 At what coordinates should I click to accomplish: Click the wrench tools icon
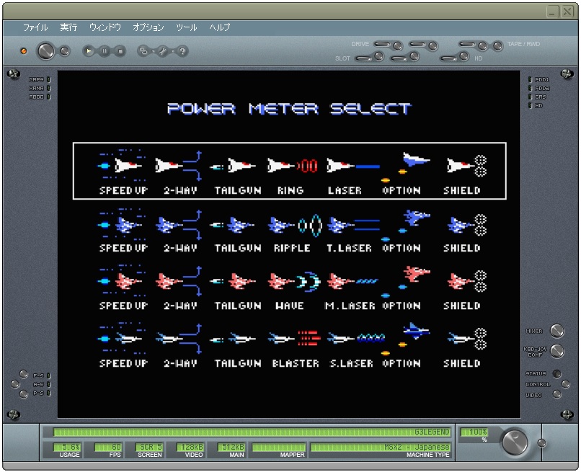pyautogui.click(x=163, y=50)
